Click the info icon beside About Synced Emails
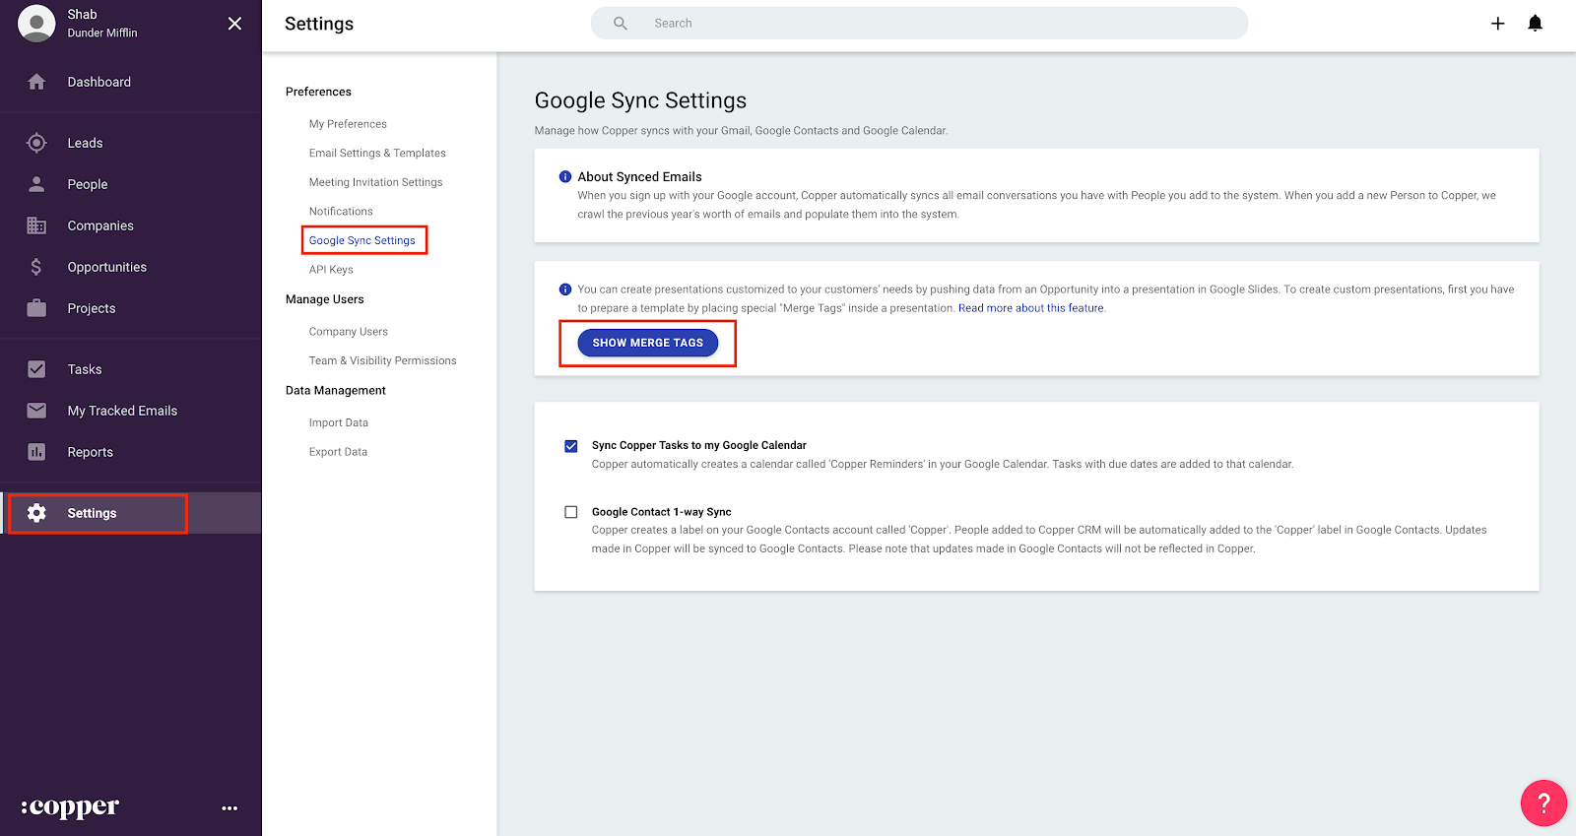The width and height of the screenshot is (1576, 836). click(x=565, y=177)
